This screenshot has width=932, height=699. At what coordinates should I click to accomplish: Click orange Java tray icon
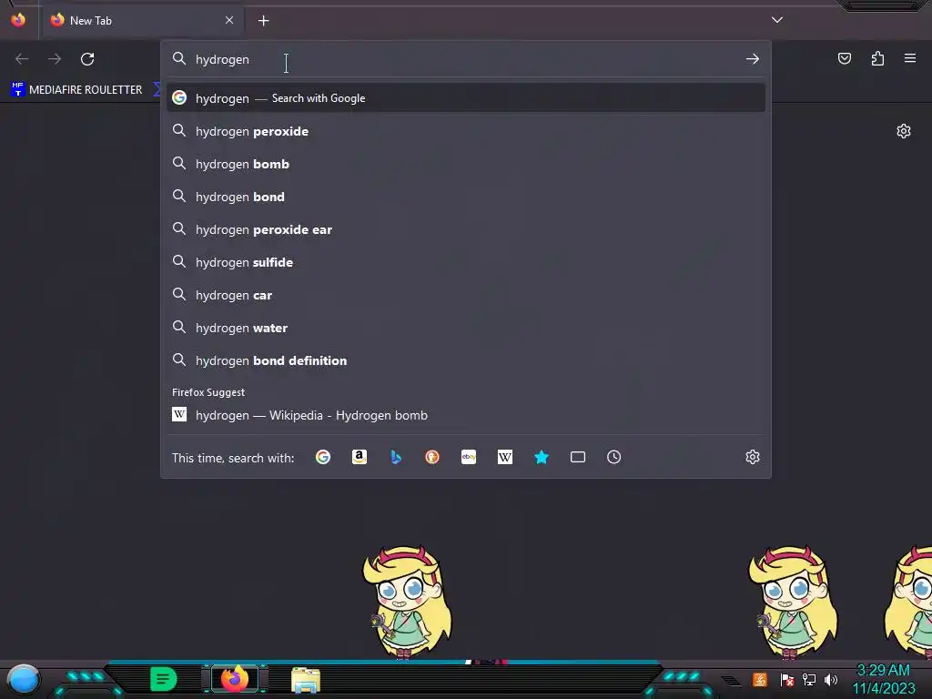coord(760,679)
